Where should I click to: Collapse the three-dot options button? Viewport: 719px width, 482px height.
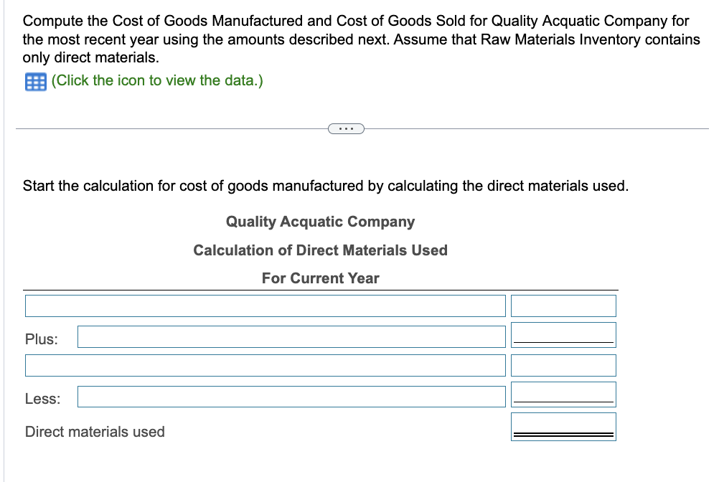(x=347, y=128)
